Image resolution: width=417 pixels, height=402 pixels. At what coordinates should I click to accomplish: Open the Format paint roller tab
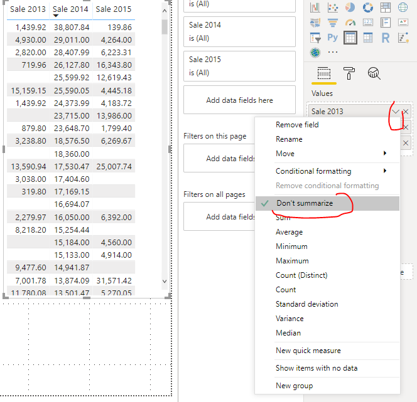click(x=349, y=73)
